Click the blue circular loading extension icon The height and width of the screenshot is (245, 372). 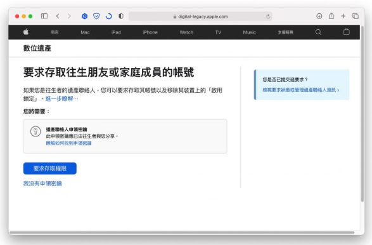[x=108, y=16]
